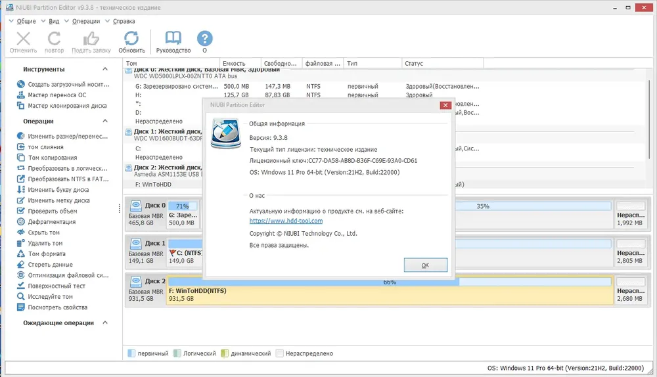Click OK in the about dialog
This screenshot has width=657, height=377.
426,265
